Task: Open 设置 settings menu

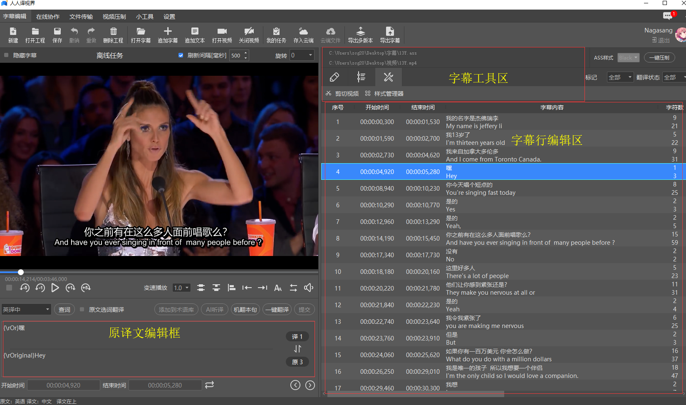Action: (x=169, y=16)
